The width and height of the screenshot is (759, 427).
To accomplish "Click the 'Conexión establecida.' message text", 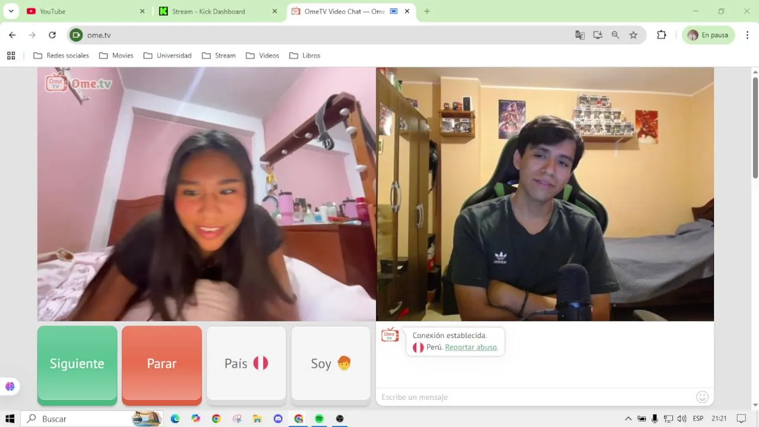I will coord(449,336).
